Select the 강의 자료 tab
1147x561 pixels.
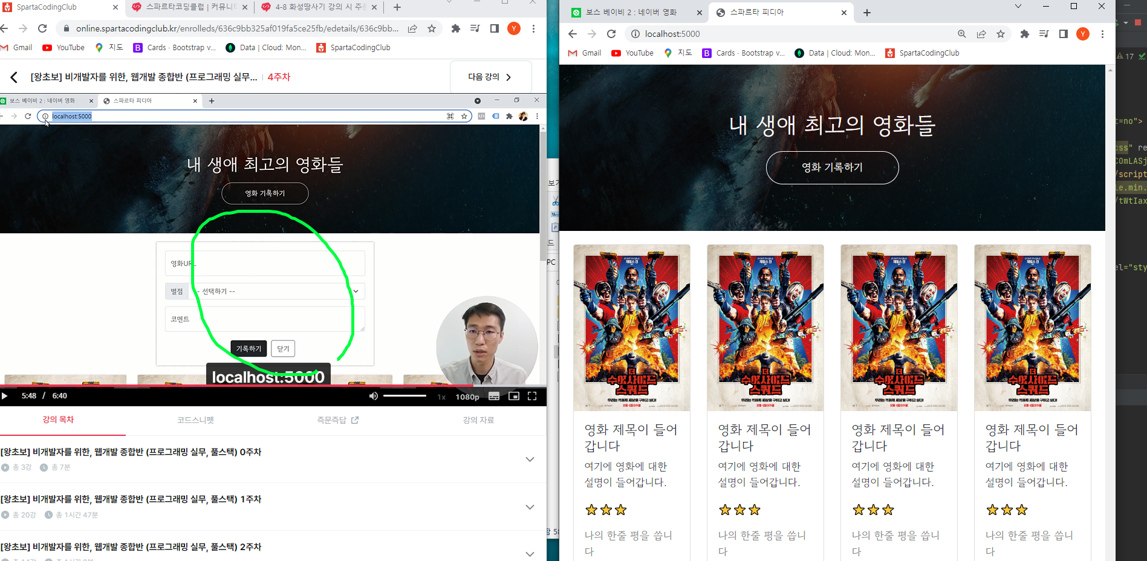(478, 420)
